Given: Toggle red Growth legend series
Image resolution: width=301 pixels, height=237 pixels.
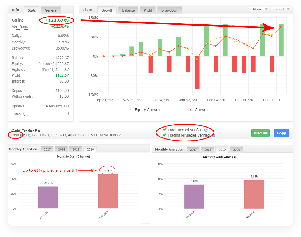Looking at the screenshot, I should 198,110.
